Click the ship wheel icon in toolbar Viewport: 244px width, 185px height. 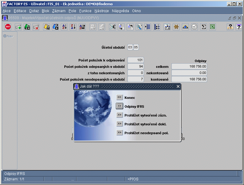(x=176, y=27)
